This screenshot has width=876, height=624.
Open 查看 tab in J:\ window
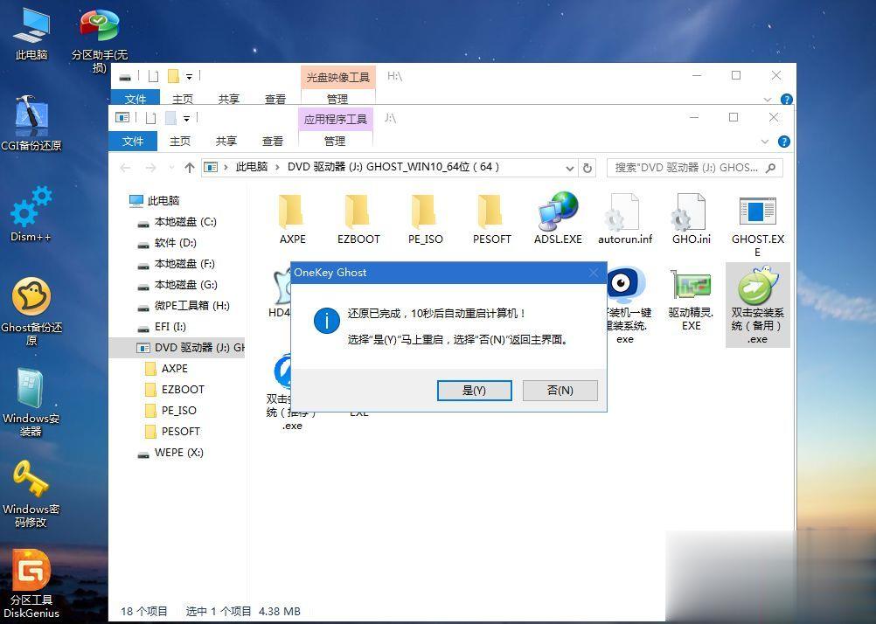click(273, 142)
